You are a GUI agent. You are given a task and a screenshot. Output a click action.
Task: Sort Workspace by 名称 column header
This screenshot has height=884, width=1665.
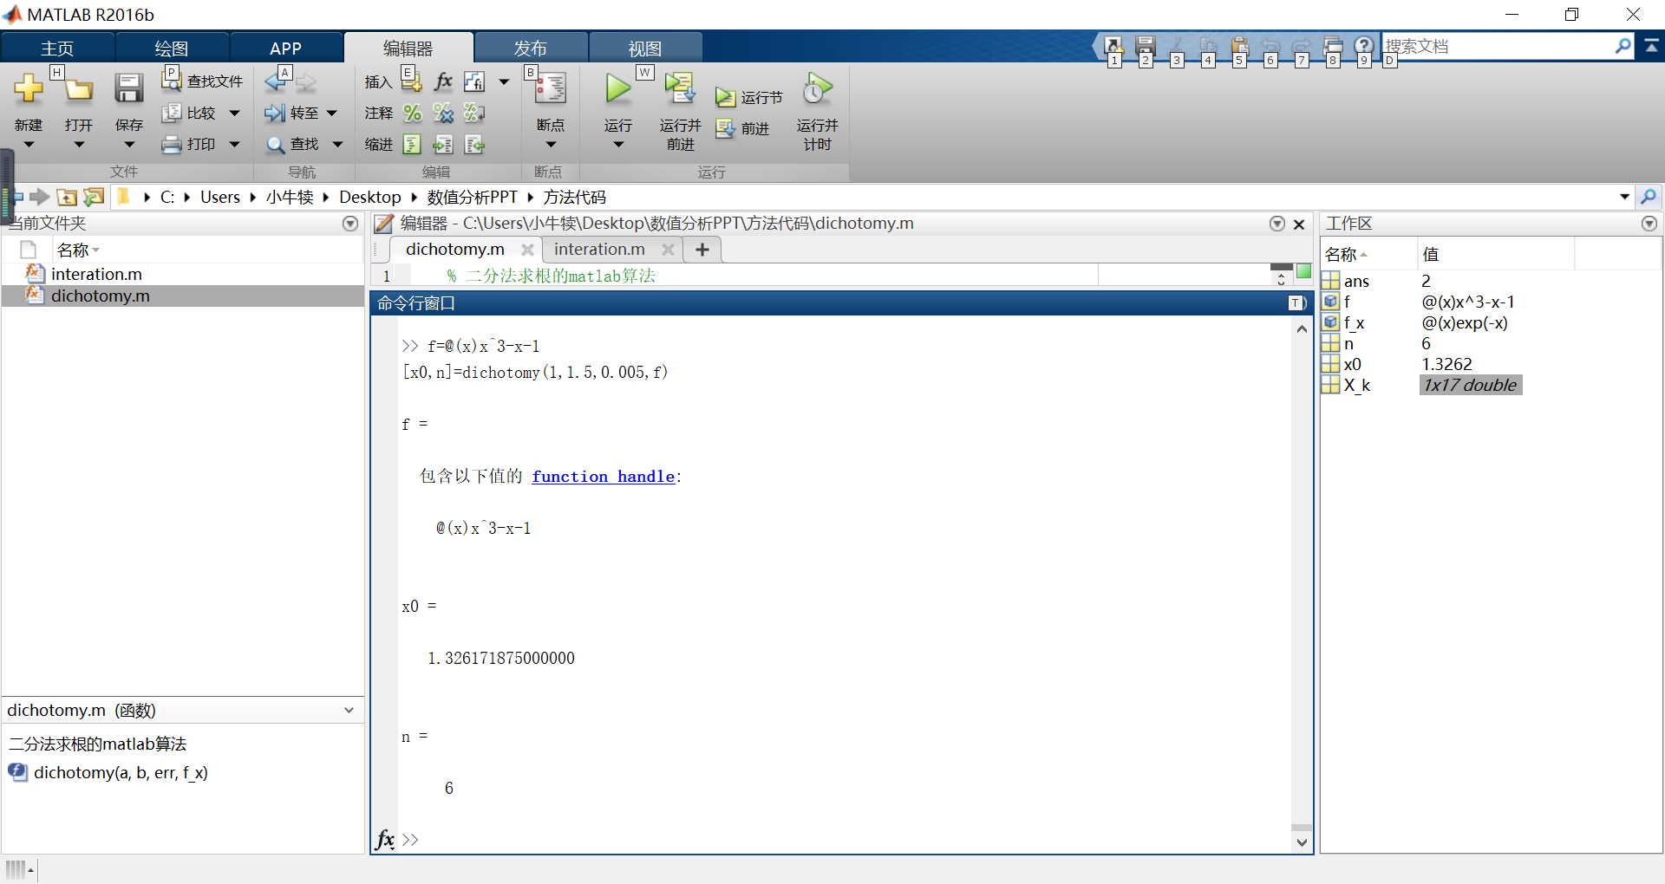click(x=1368, y=254)
